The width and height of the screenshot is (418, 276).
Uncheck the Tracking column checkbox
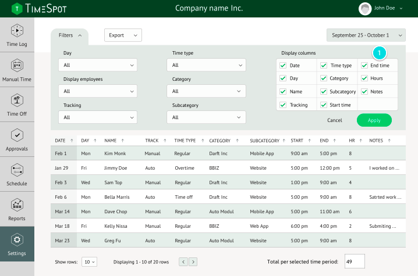pos(283,105)
